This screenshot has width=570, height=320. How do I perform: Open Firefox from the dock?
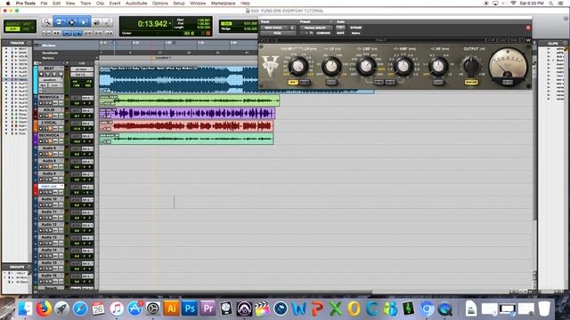point(44,308)
